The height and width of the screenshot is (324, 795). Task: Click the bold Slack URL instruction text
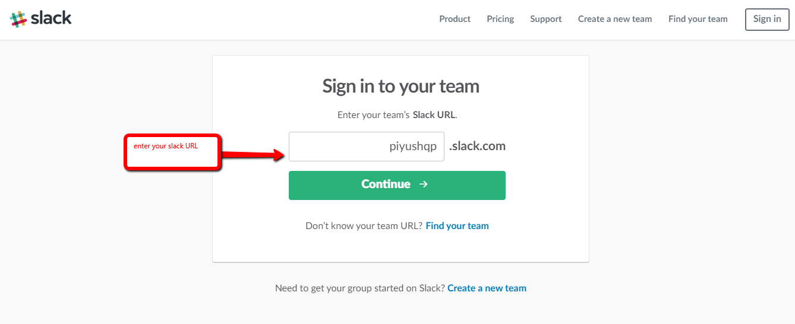[x=434, y=115]
